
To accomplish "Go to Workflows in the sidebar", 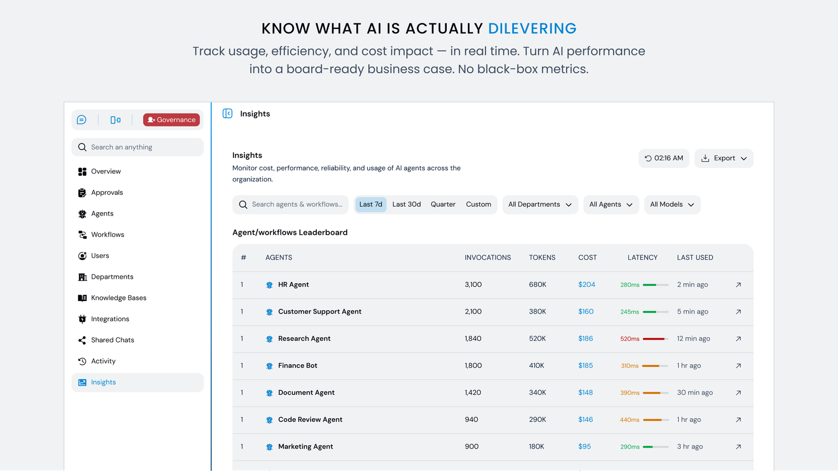I will click(x=107, y=234).
